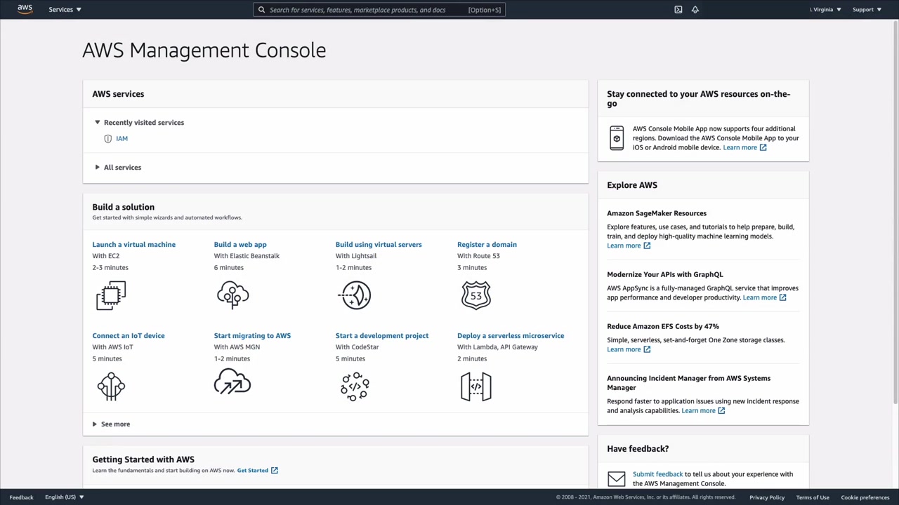Click external link icon for Incident Manager Learn more
The image size is (899, 505).
(x=721, y=411)
